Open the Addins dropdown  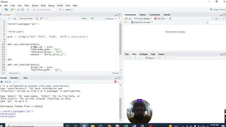click(69, 10)
